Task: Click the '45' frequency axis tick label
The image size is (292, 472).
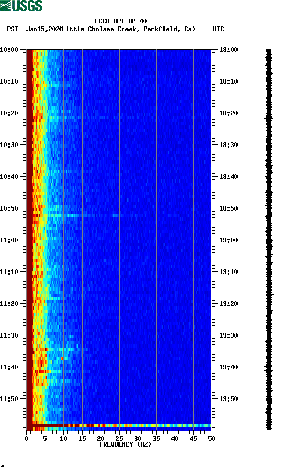Action: point(193,439)
